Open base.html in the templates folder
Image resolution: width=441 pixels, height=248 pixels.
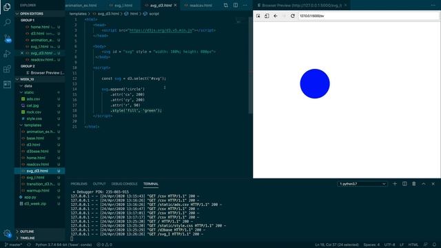[x=35, y=138]
